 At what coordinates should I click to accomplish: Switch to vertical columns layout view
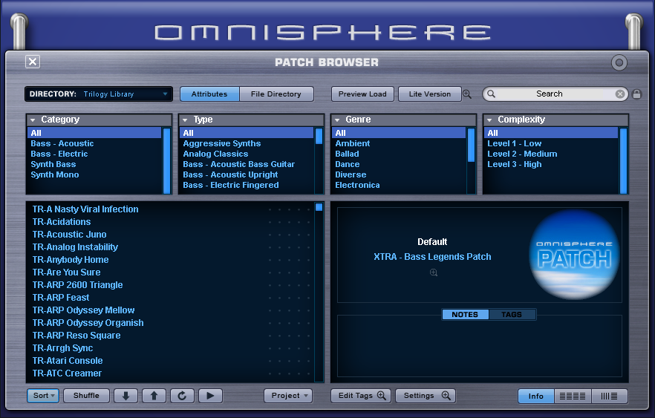click(x=610, y=396)
